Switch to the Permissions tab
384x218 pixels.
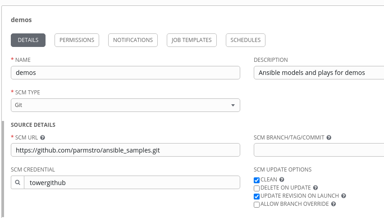(x=77, y=40)
